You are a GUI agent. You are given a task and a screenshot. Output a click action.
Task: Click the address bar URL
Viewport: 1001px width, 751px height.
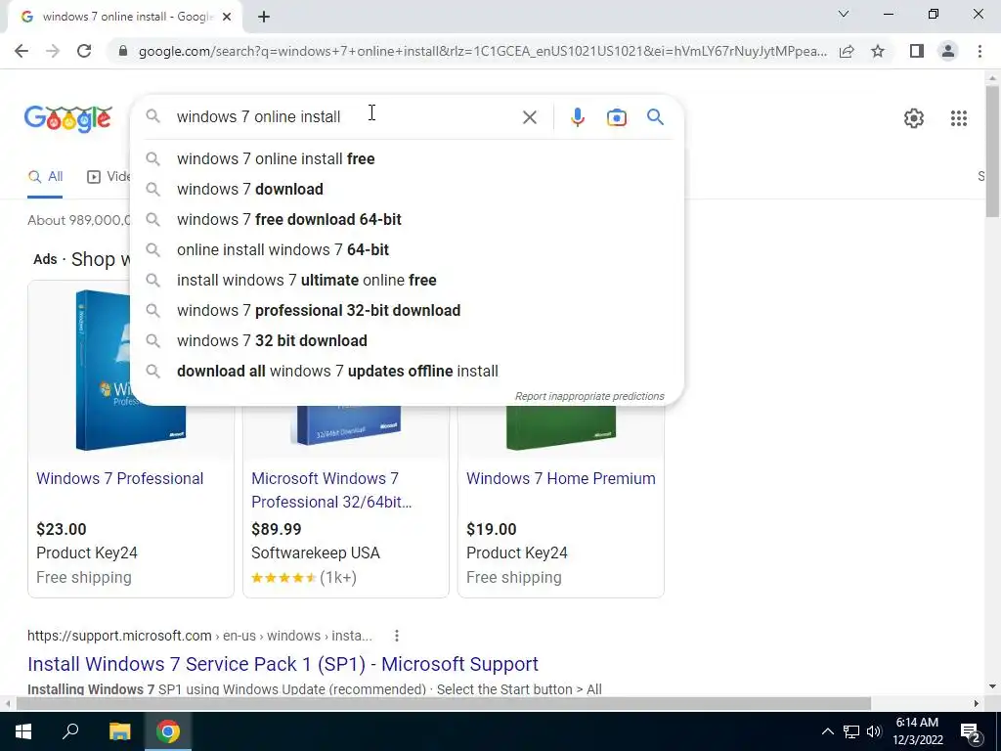483,51
